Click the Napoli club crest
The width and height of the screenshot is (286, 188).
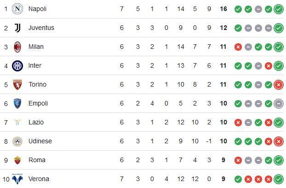point(17,9)
